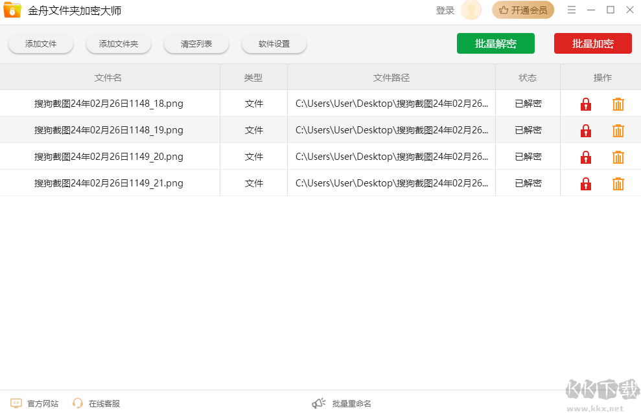Delete 搜狗截图24年02月26日1149_21.png with its trash icon

618,183
